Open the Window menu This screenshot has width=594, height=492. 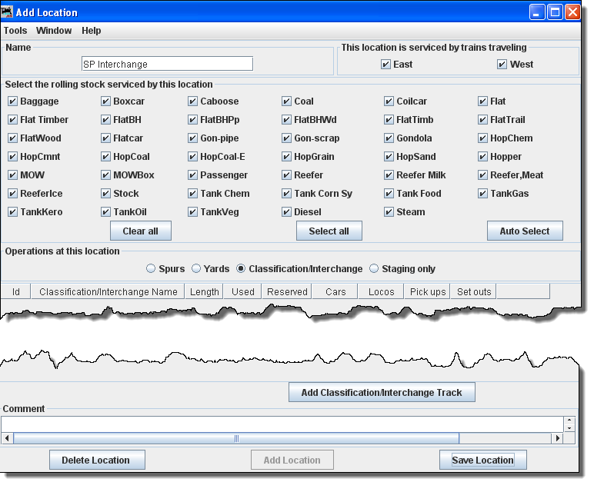(54, 31)
